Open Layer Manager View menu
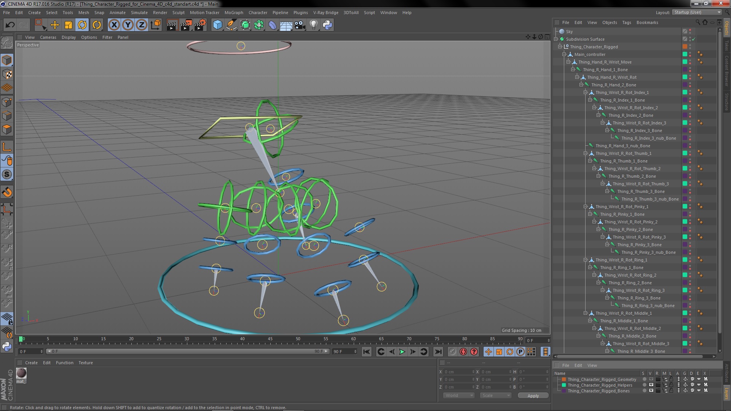The height and width of the screenshot is (411, 731). click(592, 365)
